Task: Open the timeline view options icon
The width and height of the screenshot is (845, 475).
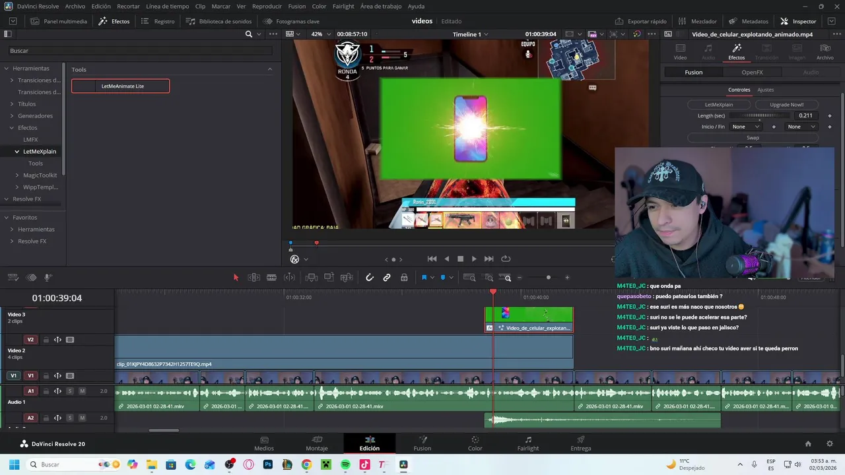Action: click(x=13, y=278)
